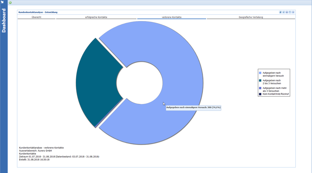Click the 'Erstellt: 31.08.2018 16:30:18' line
The height and width of the screenshot is (173, 312).
point(34,159)
